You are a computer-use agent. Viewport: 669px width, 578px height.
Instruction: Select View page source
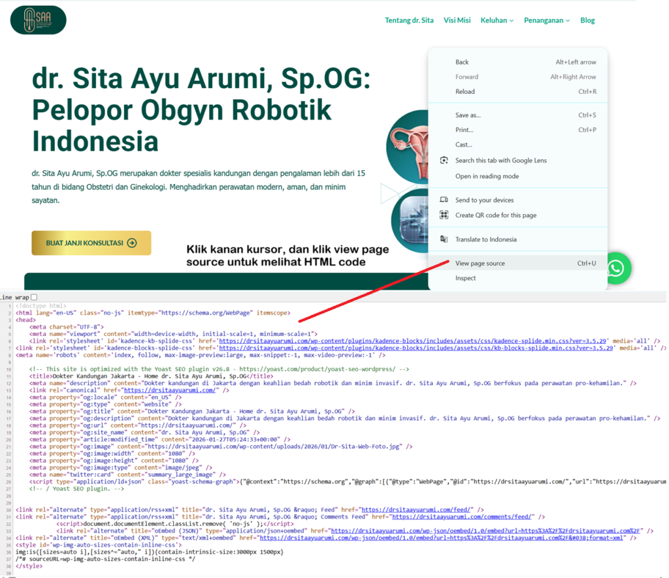coord(518,263)
